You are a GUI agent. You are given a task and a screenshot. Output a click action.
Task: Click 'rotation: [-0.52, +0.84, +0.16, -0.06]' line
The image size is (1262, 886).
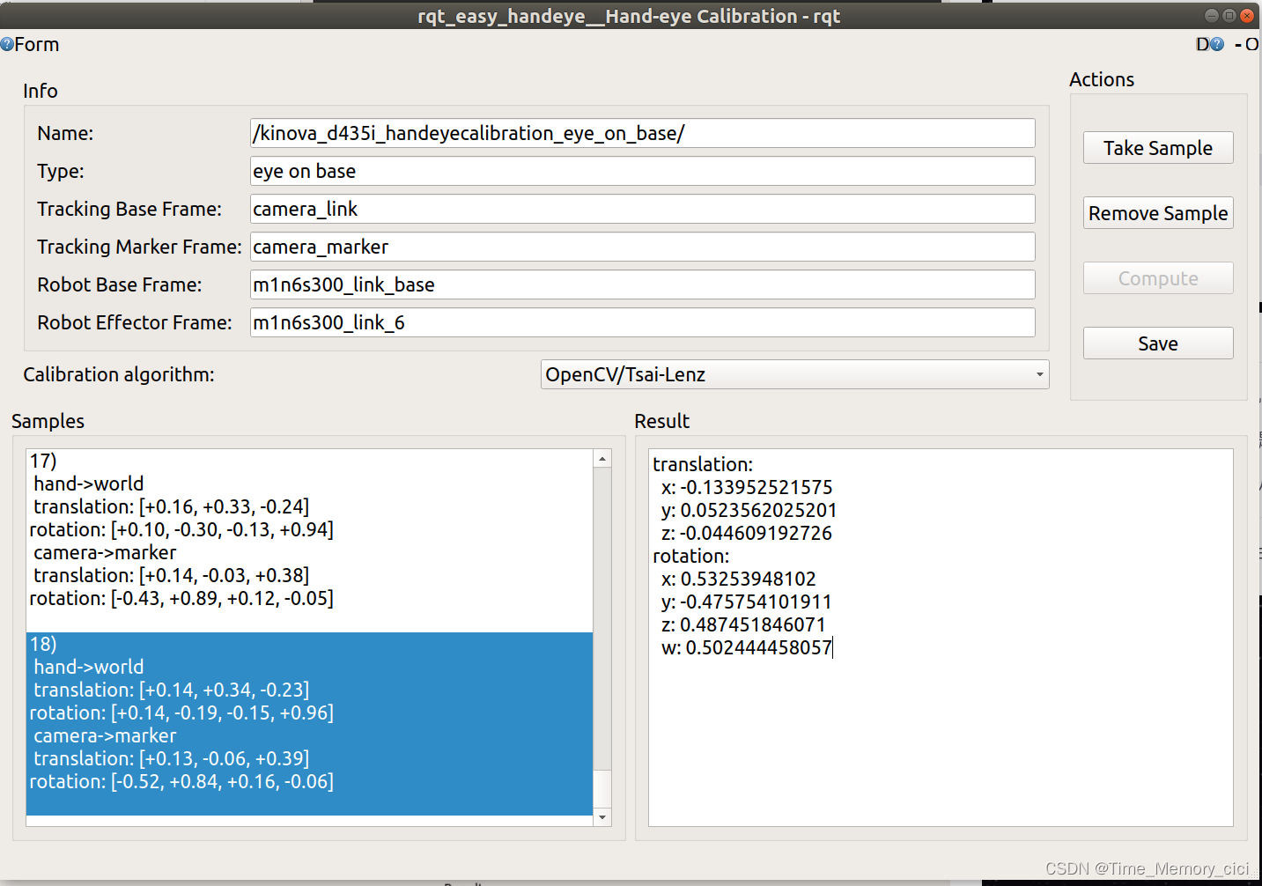pyautogui.click(x=181, y=781)
